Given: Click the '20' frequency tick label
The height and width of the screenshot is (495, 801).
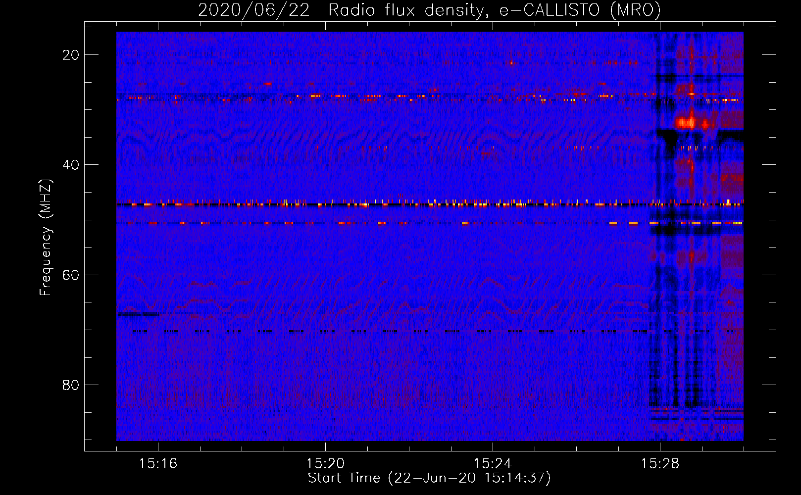Looking at the screenshot, I should [71, 55].
